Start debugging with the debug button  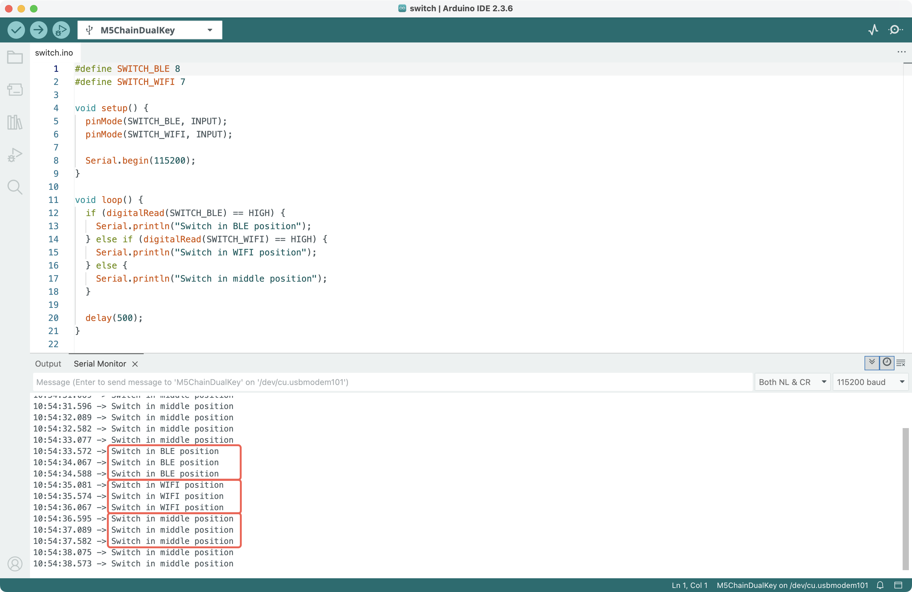click(x=61, y=30)
